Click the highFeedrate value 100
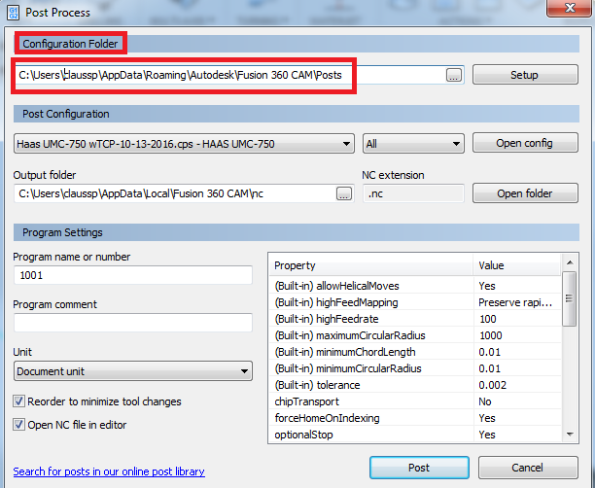This screenshot has width=595, height=488. (517, 319)
